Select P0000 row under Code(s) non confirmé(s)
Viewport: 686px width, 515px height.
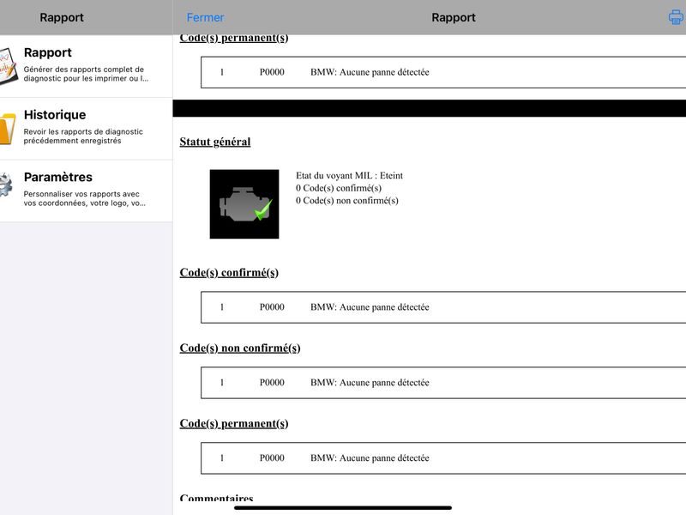click(443, 382)
